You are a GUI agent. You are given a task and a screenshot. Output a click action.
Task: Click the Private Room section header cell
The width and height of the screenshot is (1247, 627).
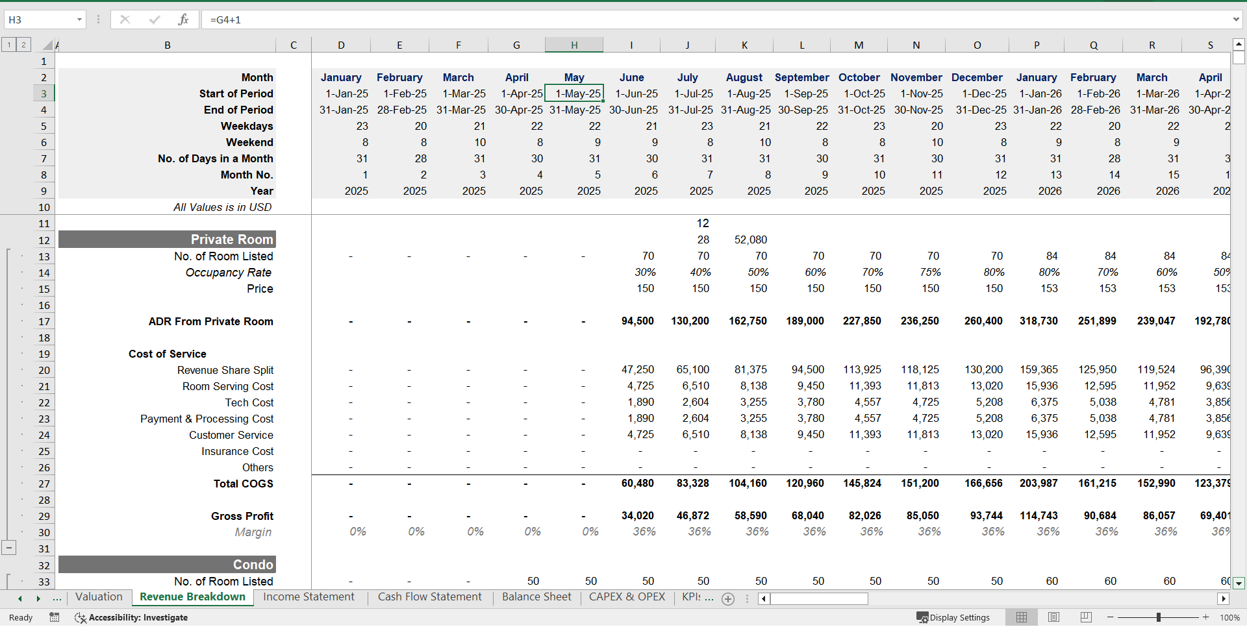point(167,240)
